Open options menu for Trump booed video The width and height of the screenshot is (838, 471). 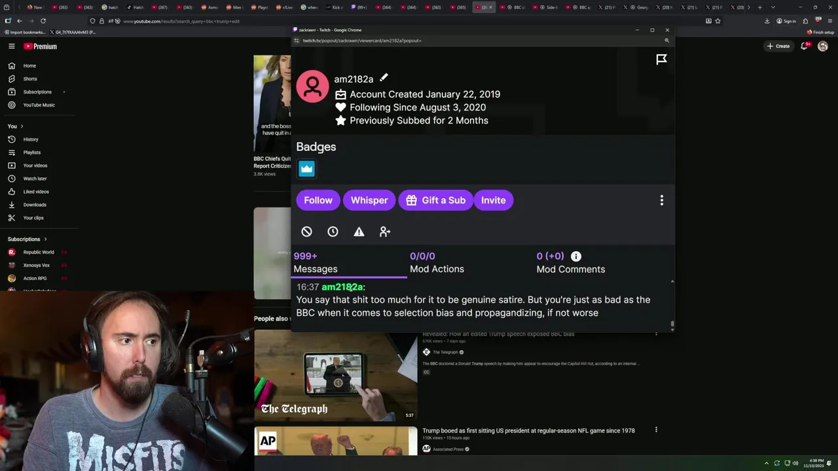point(656,430)
